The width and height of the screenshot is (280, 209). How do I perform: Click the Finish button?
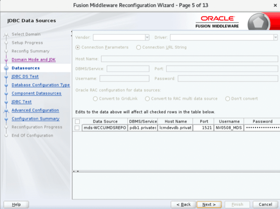pyautogui.click(x=237, y=204)
